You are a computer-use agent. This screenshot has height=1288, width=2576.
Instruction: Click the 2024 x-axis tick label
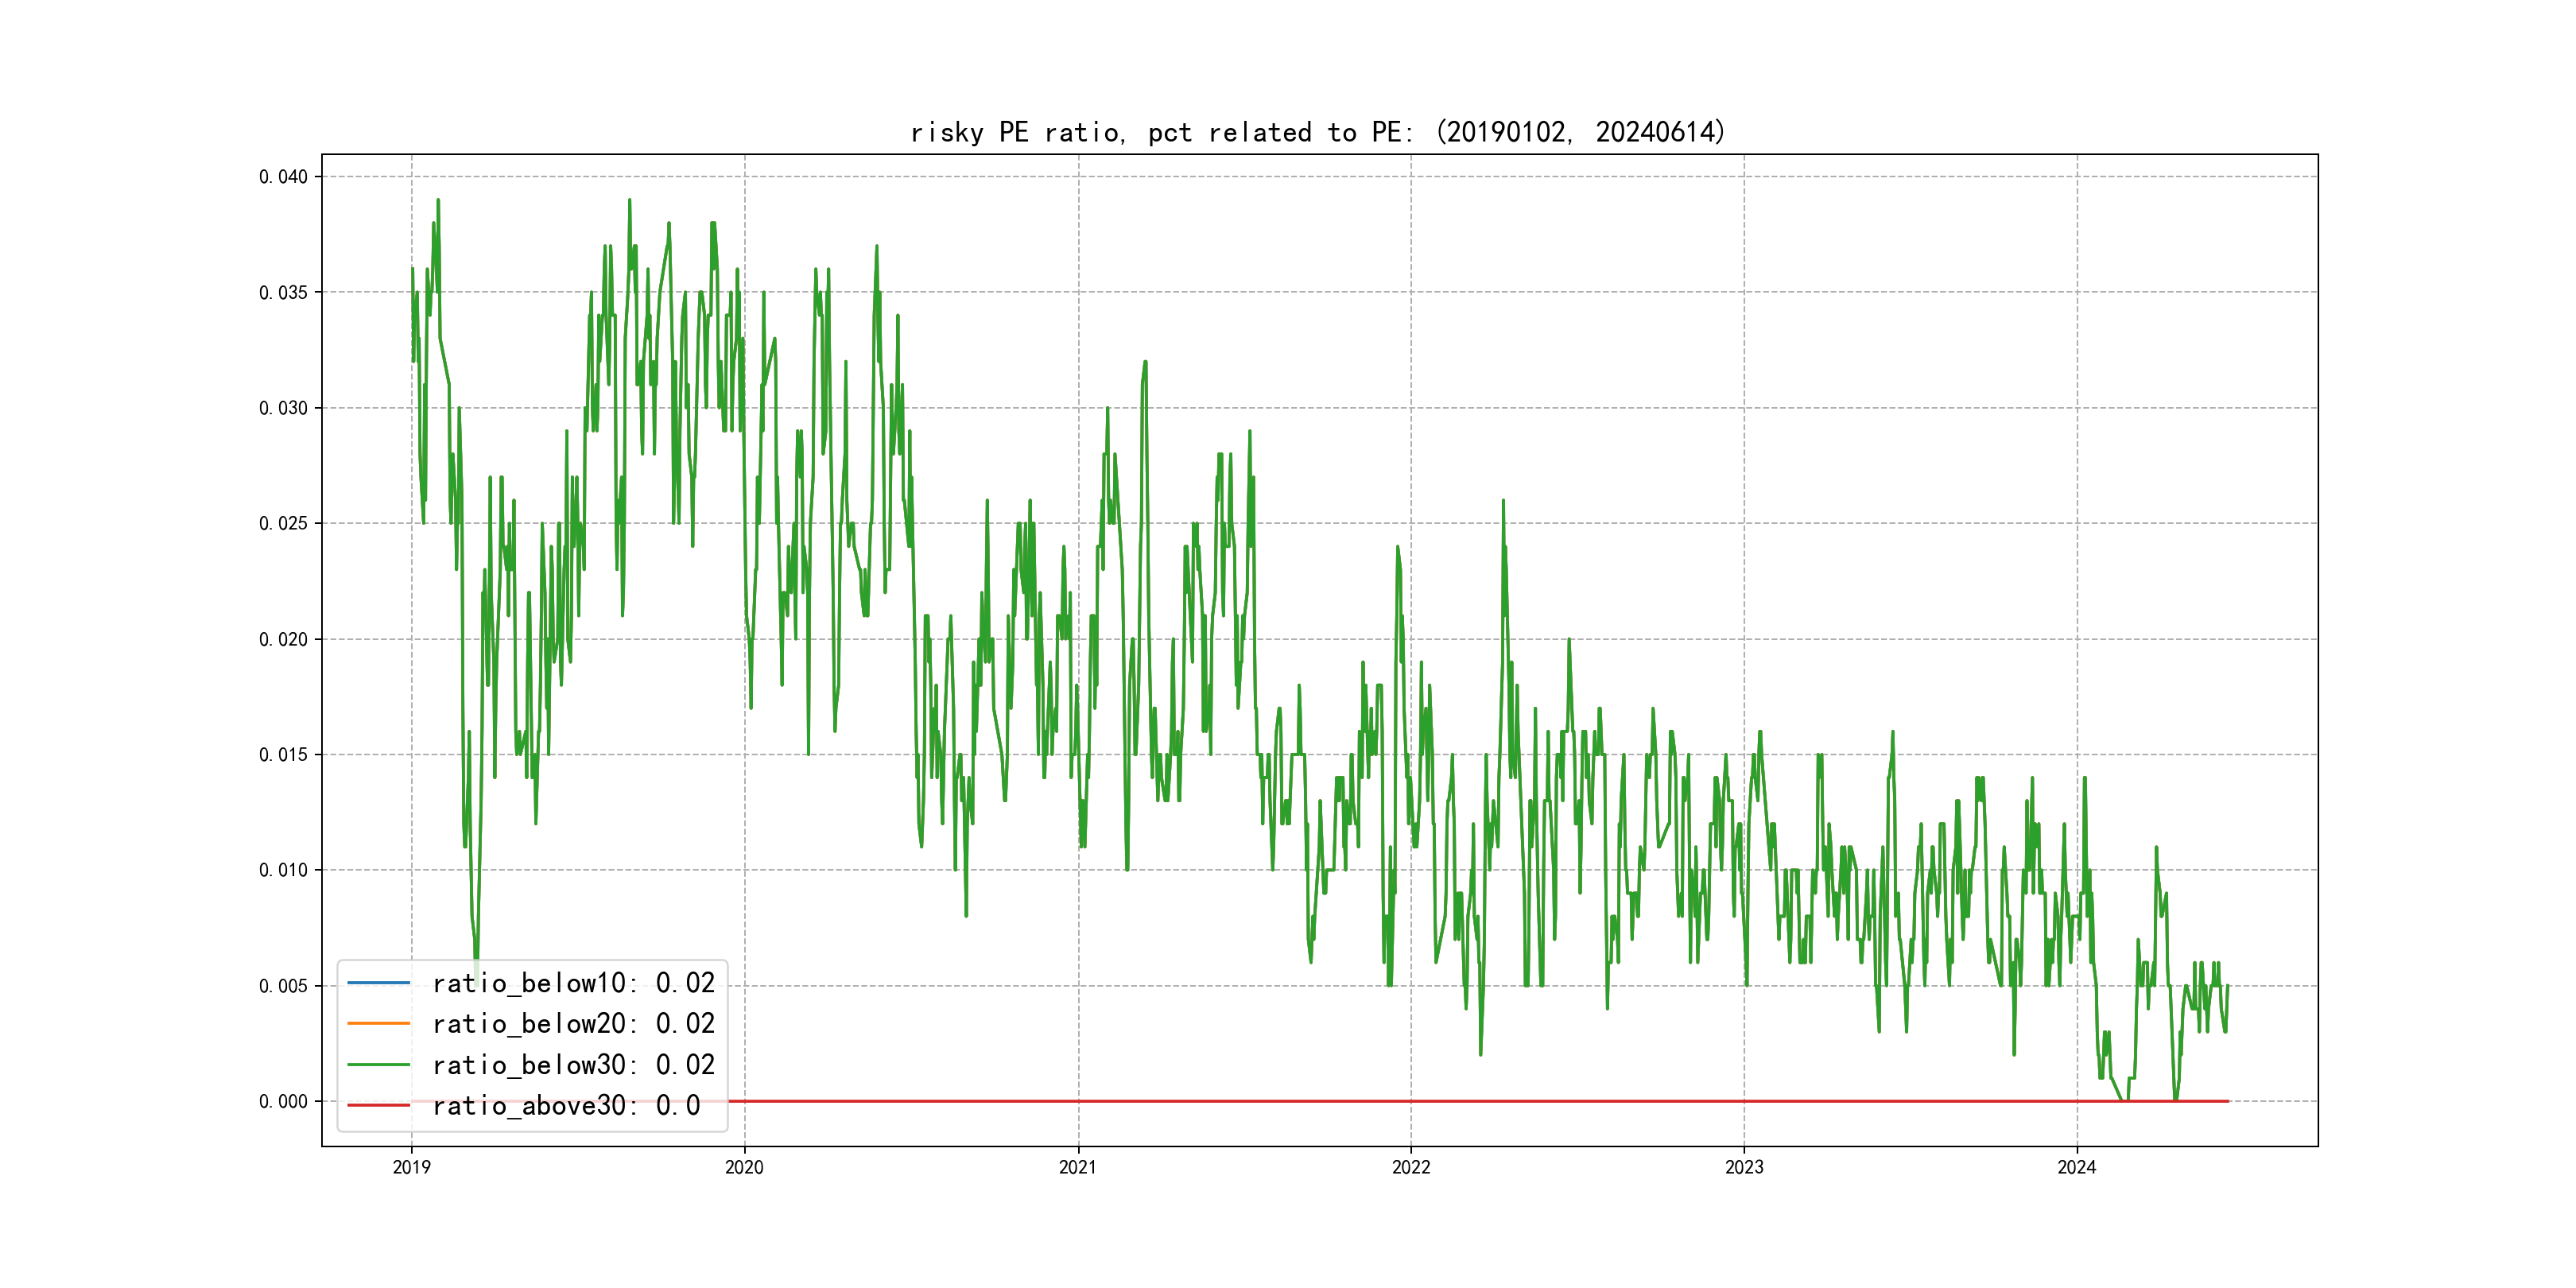[x=2077, y=1167]
